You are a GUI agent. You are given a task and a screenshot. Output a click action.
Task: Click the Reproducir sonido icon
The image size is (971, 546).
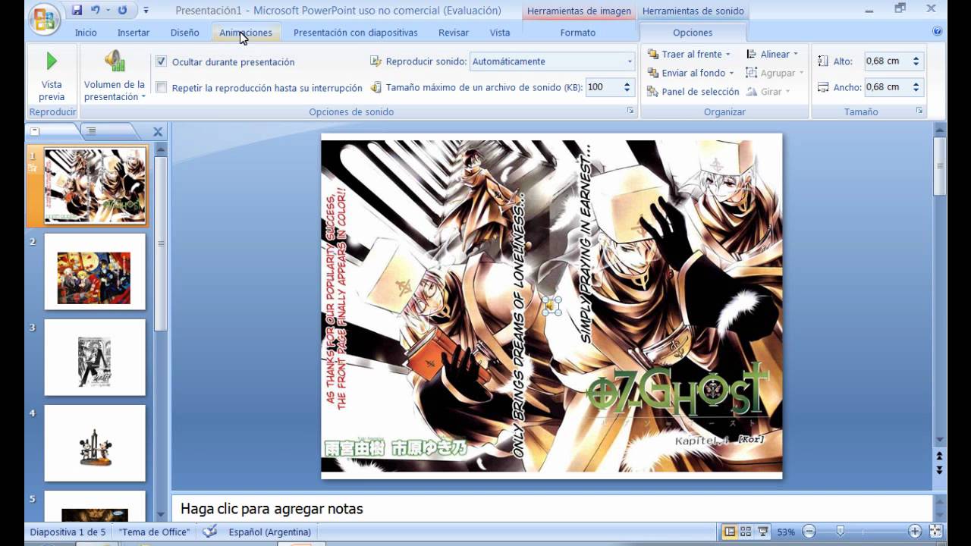point(376,61)
